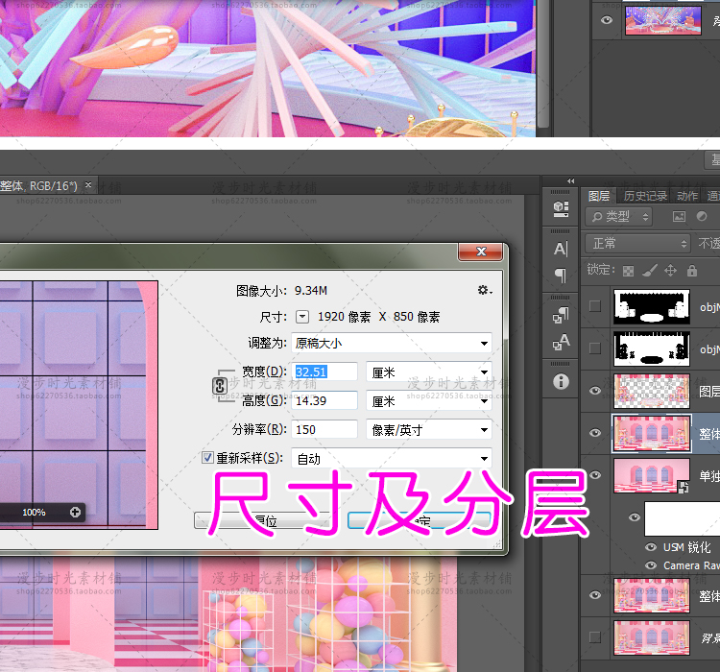Viewport: 720px width, 672px height.
Task: Click the lock transparent pixels icon
Action: pos(628,271)
